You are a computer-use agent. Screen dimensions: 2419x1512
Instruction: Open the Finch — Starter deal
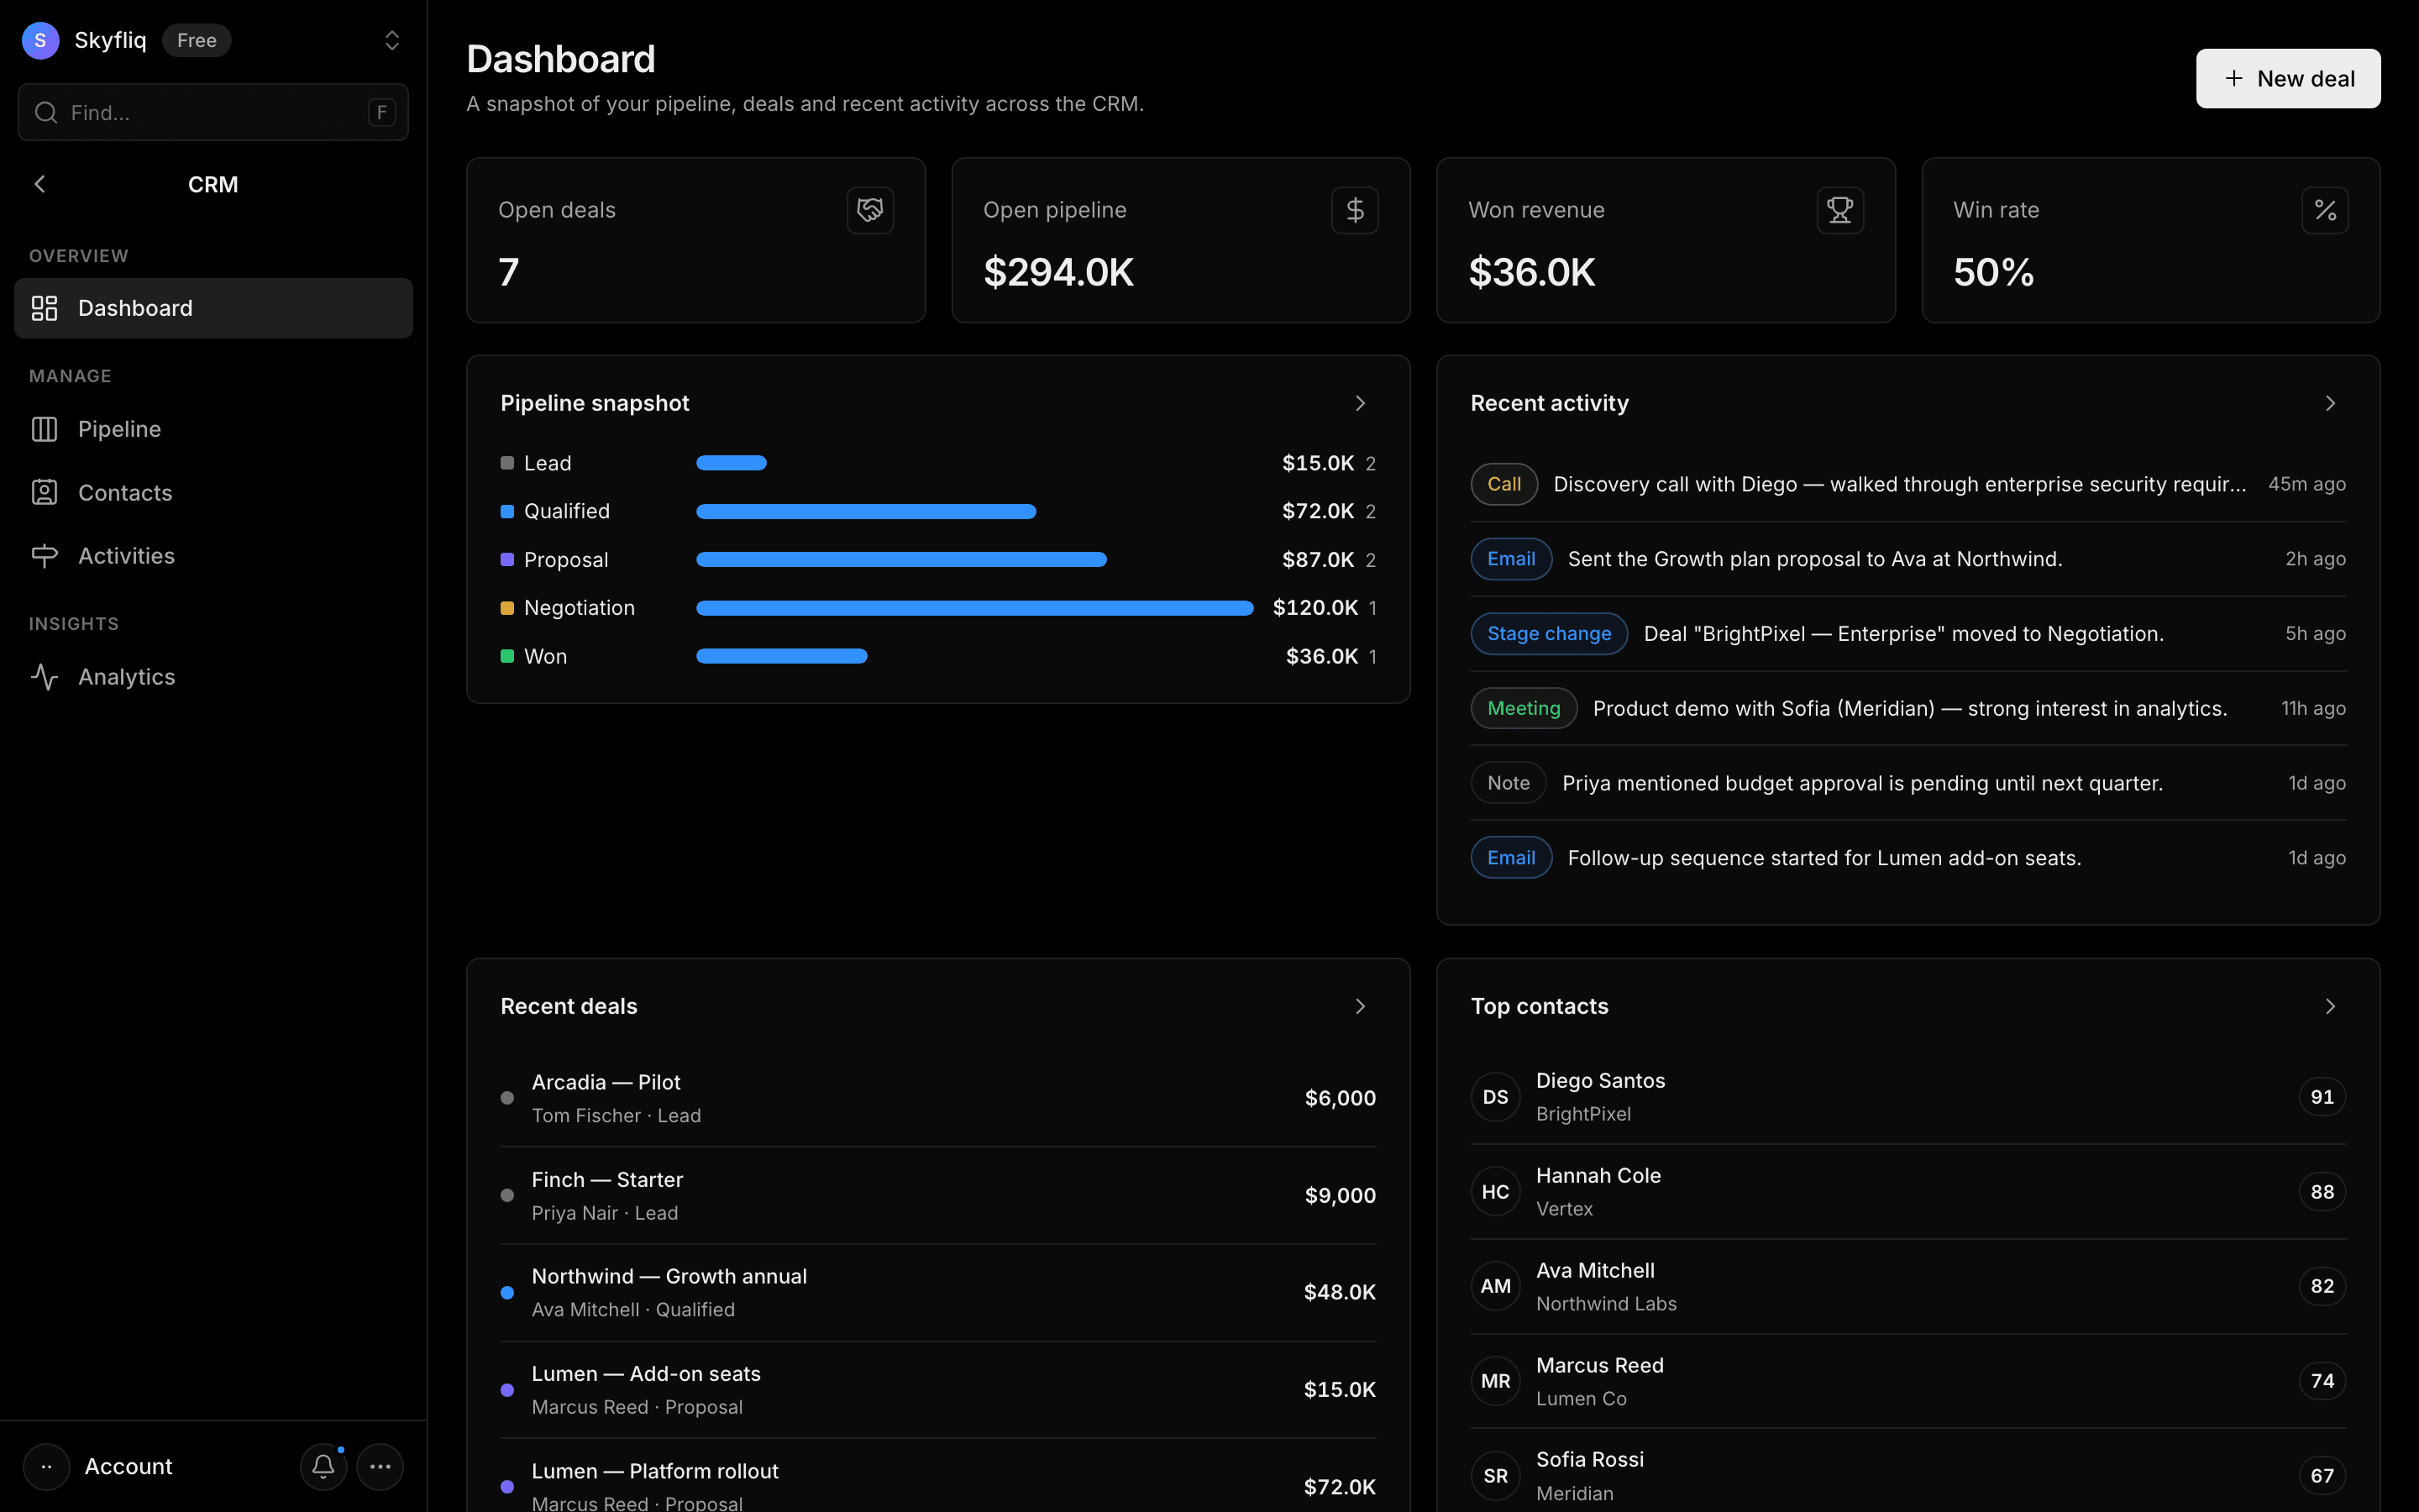point(937,1196)
